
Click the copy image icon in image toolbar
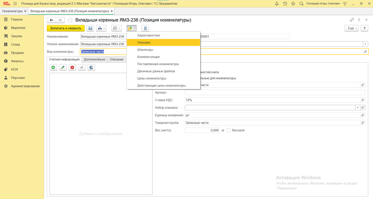(82, 68)
